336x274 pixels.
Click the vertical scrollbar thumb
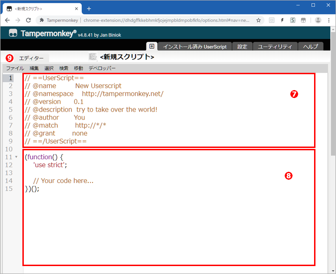click(333, 94)
